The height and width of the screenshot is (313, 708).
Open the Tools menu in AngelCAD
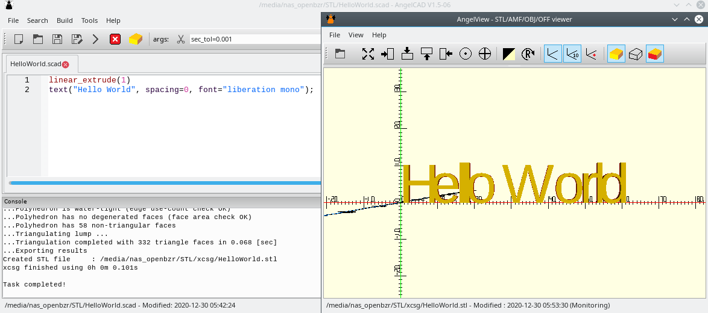89,20
